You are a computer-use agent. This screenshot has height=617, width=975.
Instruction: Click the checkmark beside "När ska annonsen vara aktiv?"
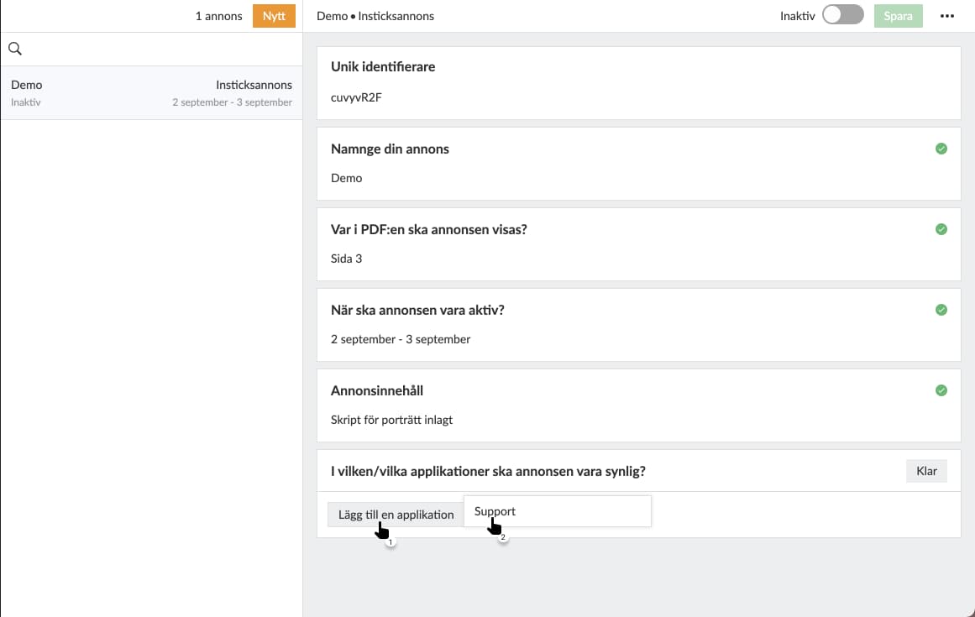point(941,310)
